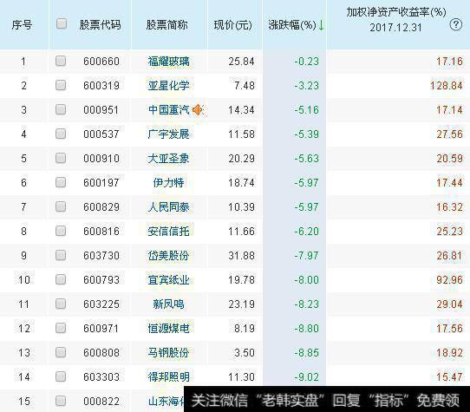Viewport: 470px width, 412px height.
Task: Click the green sort arrow on 涨跌幅
Action: 321,25
